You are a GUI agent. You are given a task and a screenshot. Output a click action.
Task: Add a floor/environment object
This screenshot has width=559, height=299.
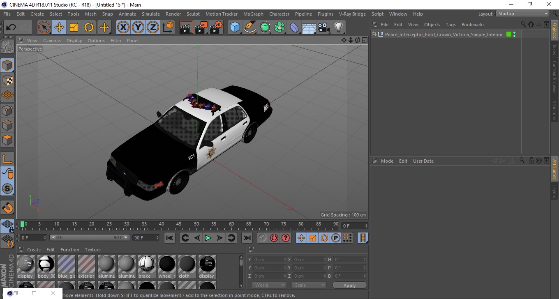[x=309, y=28]
